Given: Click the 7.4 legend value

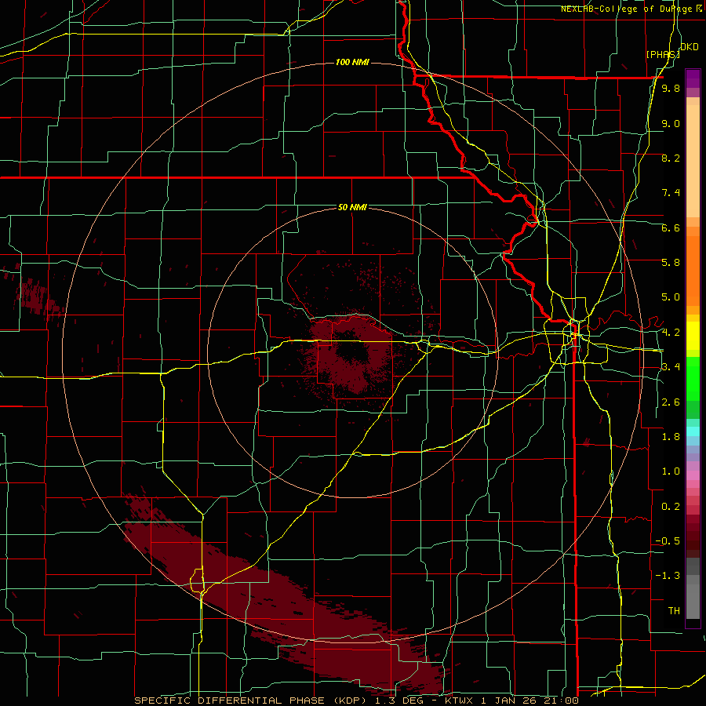Looking at the screenshot, I should click(671, 193).
